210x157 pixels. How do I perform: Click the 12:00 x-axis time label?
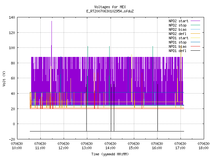(x=63, y=148)
